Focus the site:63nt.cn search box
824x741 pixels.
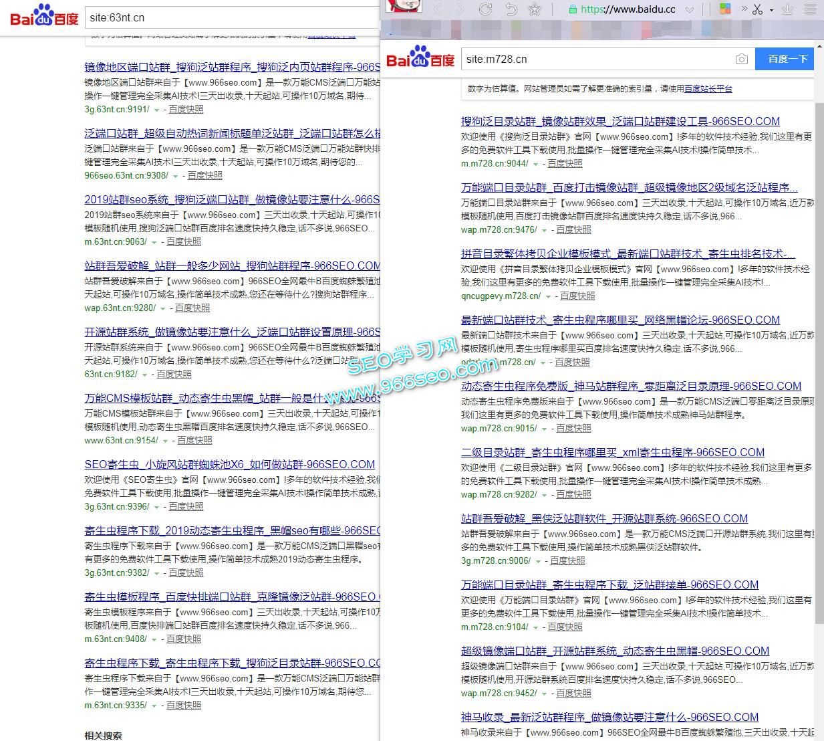233,17
